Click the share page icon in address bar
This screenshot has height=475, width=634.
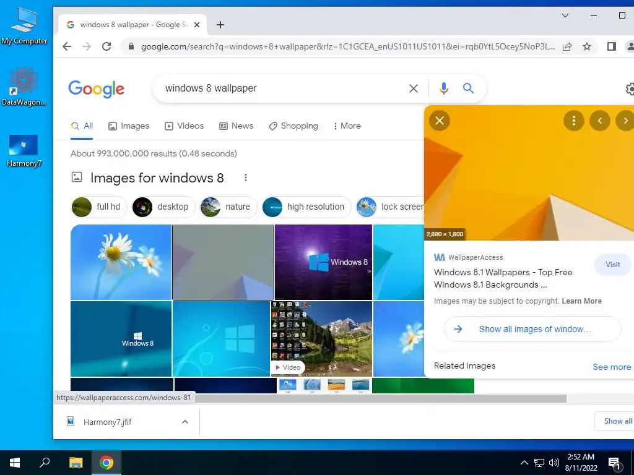click(567, 46)
